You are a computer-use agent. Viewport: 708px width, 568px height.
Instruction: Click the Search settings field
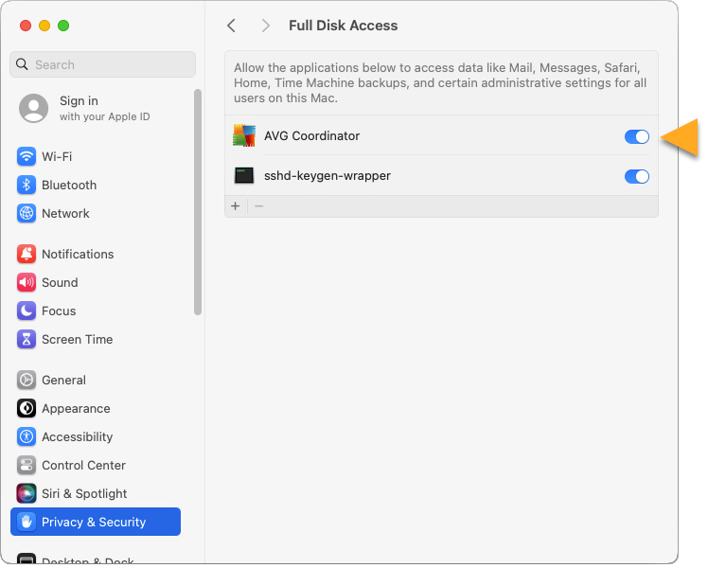(x=102, y=64)
